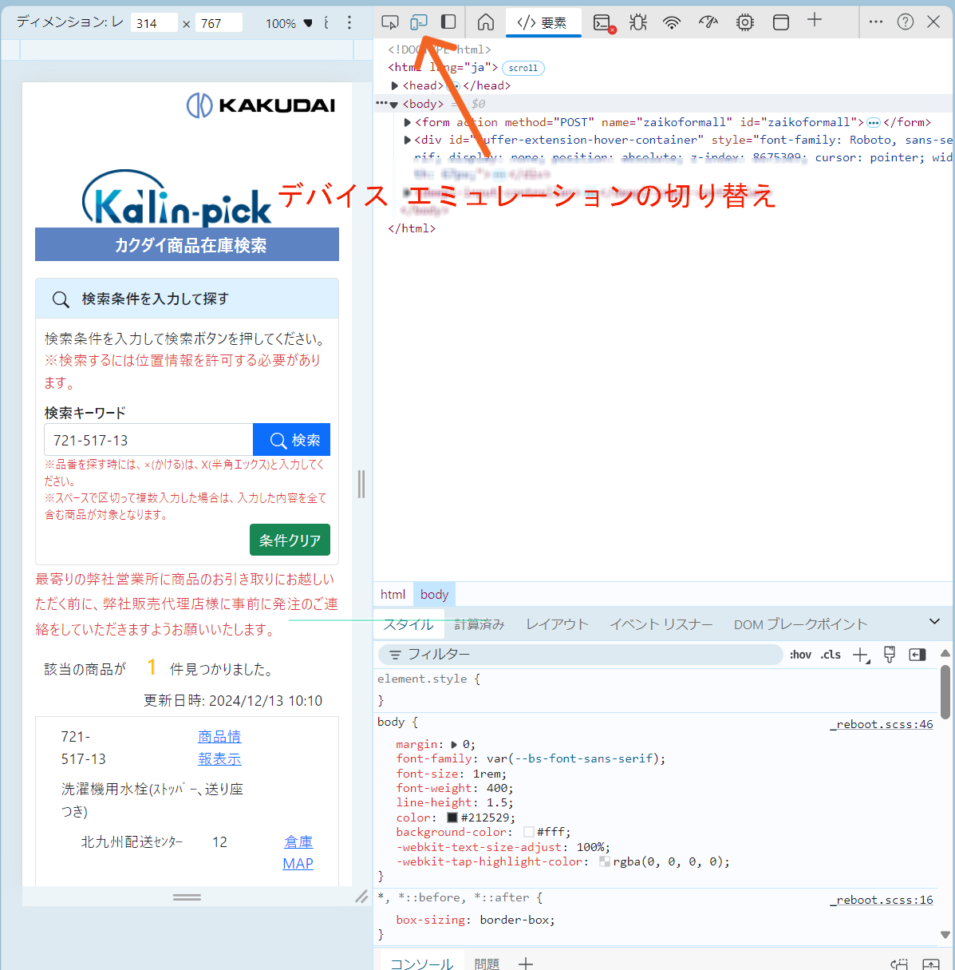Click the #212529 color swatch
The width and height of the screenshot is (955, 970).
click(x=452, y=818)
